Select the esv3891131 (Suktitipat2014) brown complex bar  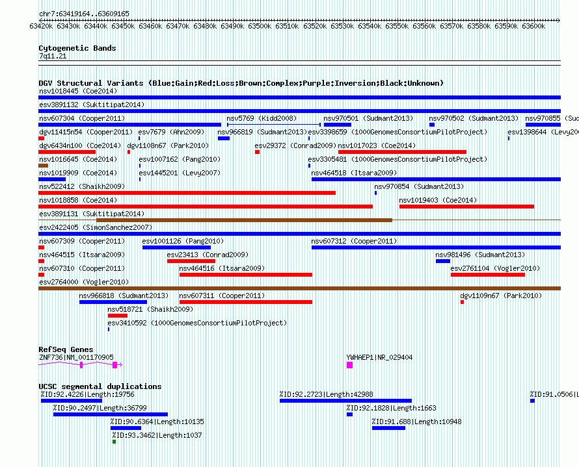244,220
